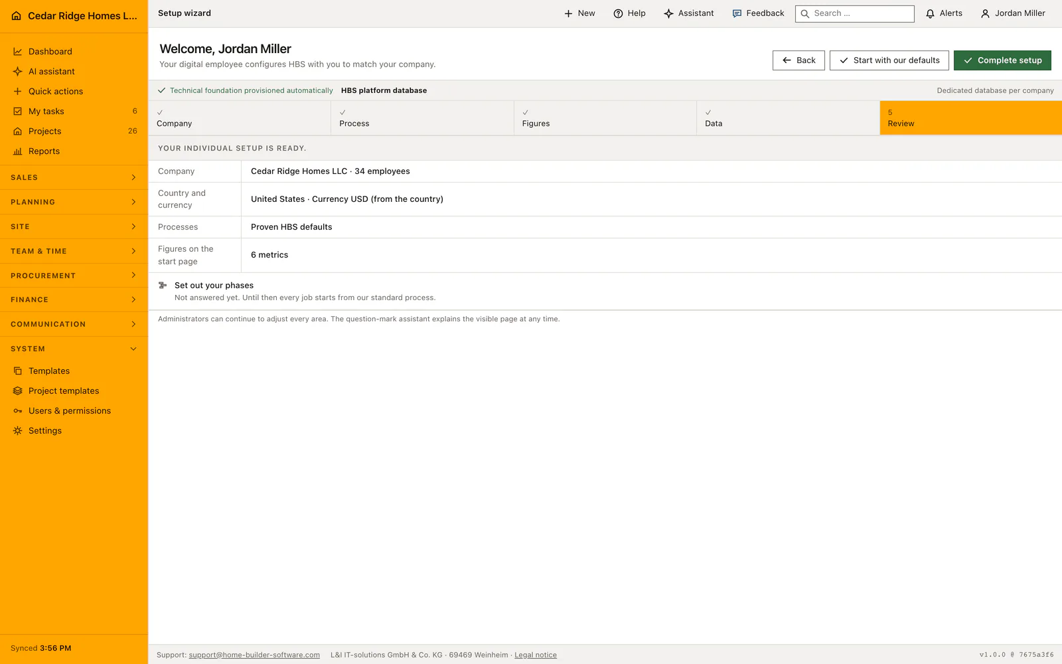Click Start with our defaults
This screenshot has height=664, width=1062.
coord(889,60)
